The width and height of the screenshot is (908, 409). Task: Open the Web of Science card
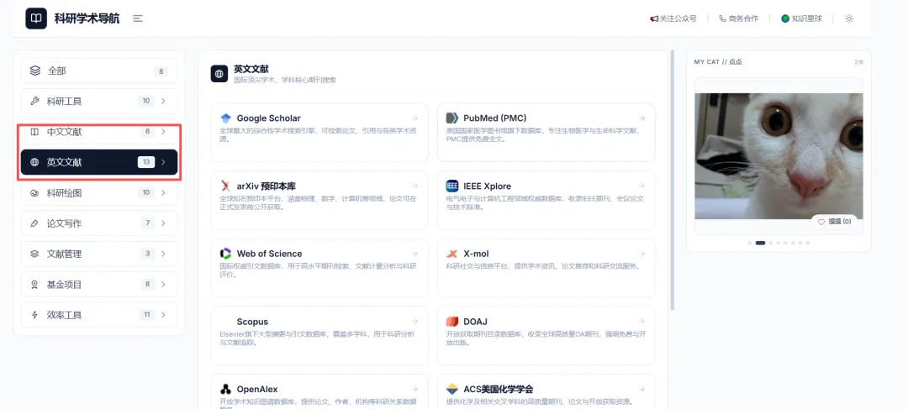coord(319,268)
